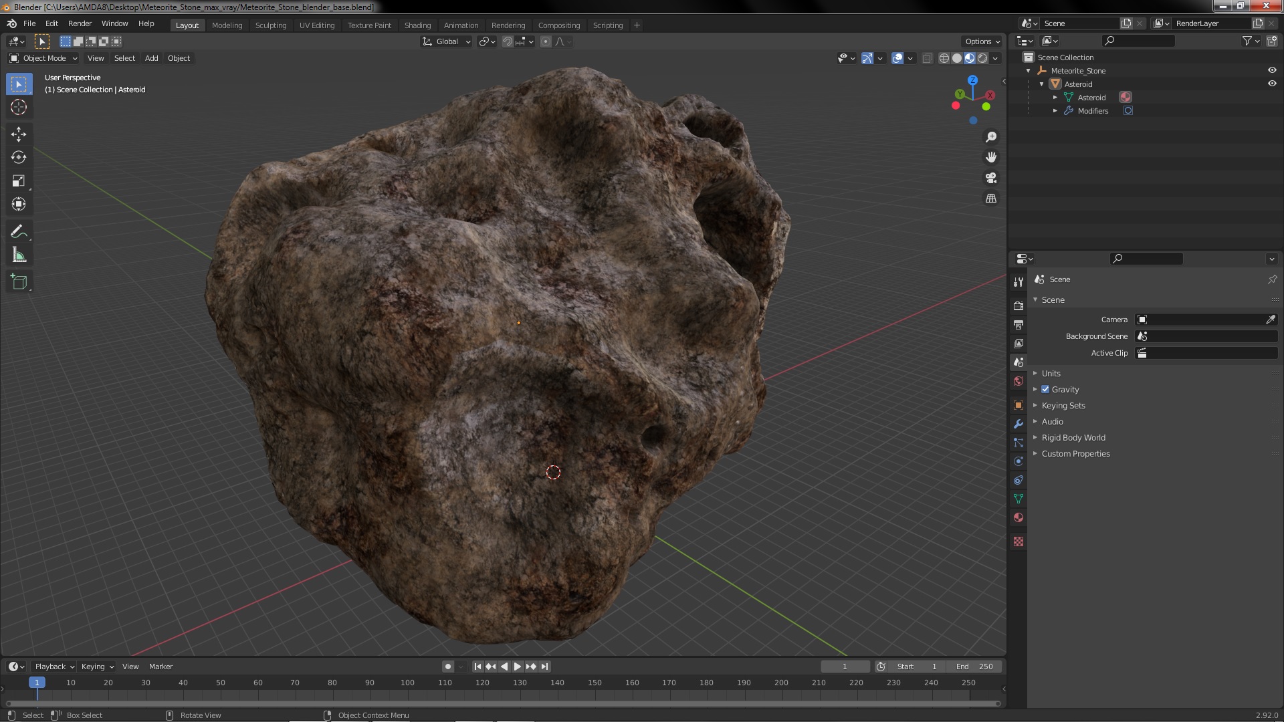This screenshot has height=722, width=1284.
Task: Add a new workspace tab
Action: [637, 25]
